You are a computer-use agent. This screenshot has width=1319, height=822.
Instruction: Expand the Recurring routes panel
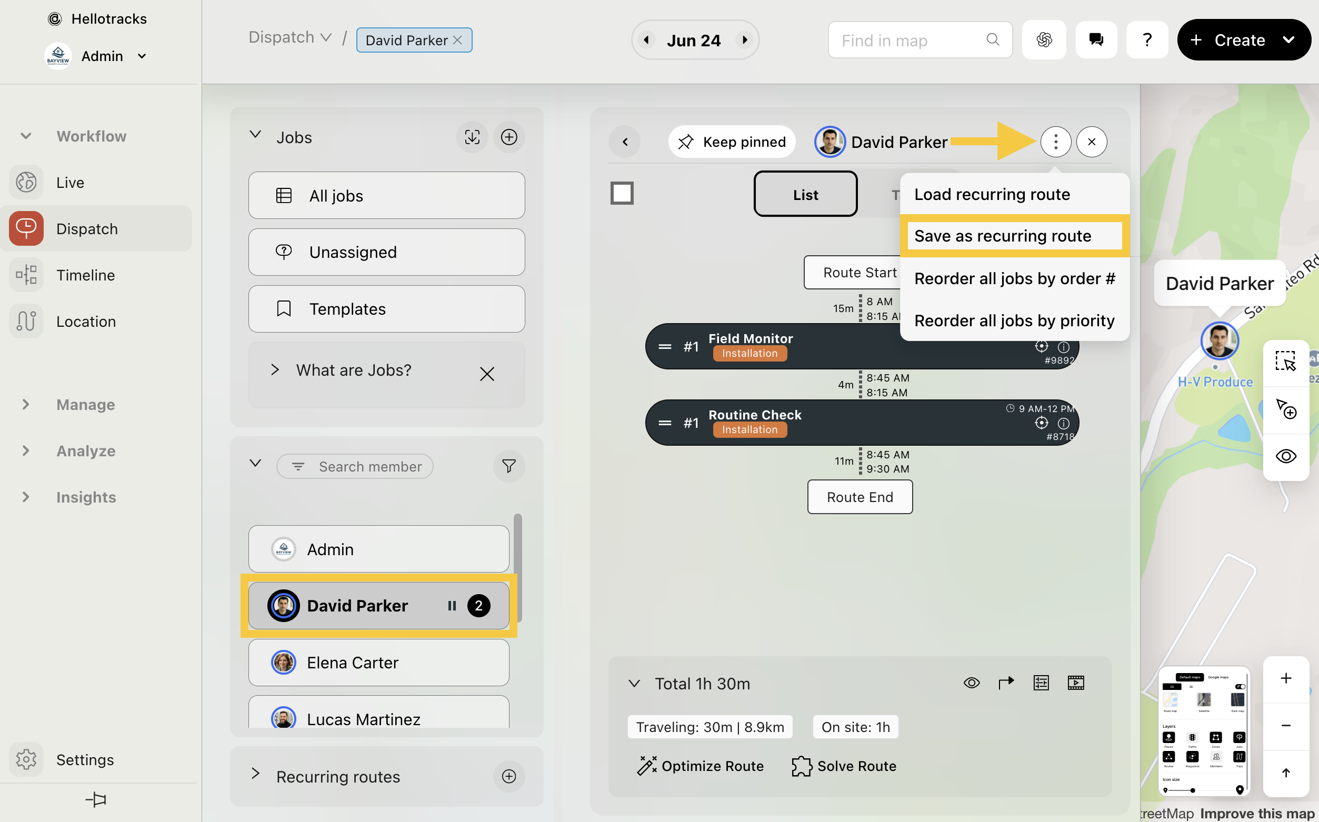[255, 774]
